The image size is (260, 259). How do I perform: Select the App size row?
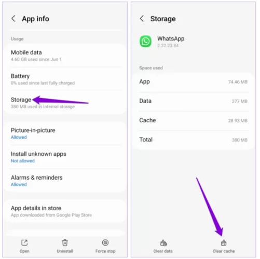pyautogui.click(x=194, y=82)
